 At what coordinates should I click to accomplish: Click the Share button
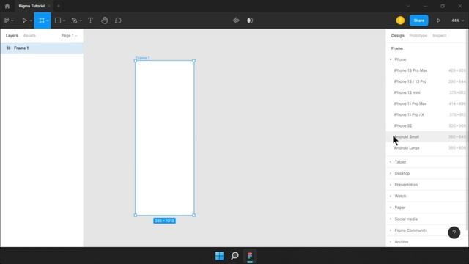418,21
